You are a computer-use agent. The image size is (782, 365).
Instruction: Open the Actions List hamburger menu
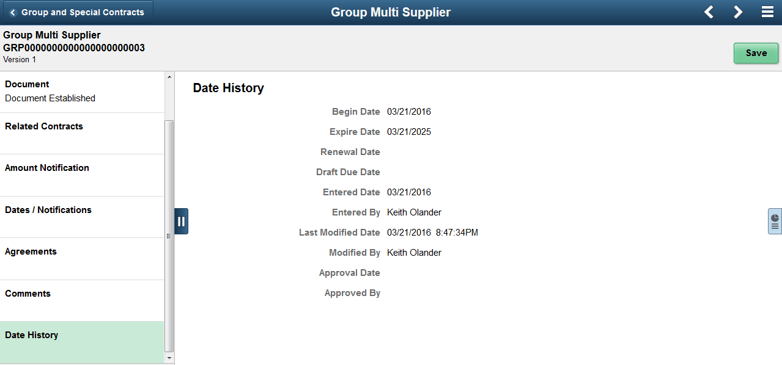(766, 12)
